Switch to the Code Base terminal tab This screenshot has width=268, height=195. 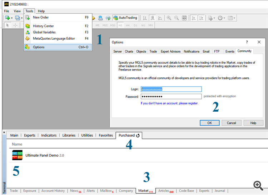coord(186,191)
